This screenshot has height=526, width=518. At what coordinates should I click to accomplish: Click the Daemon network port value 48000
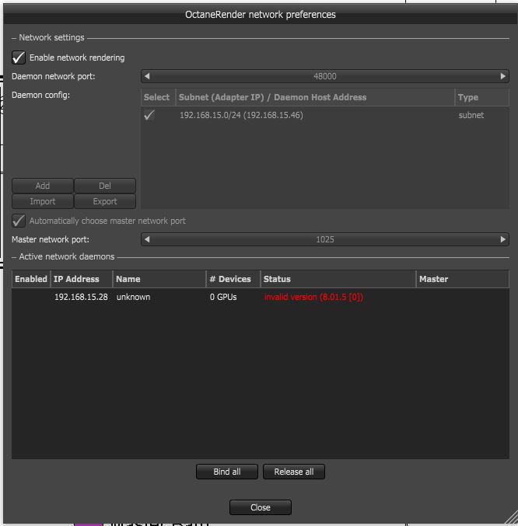click(x=324, y=76)
